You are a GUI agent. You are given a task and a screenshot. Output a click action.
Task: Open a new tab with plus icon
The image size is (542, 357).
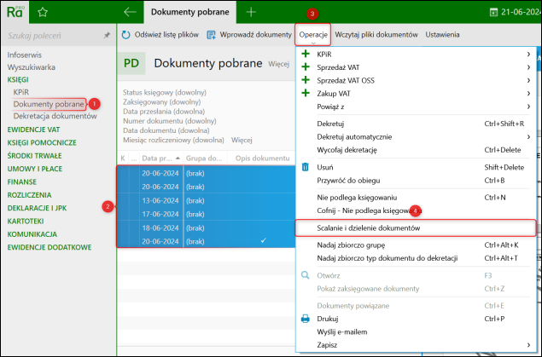251,12
